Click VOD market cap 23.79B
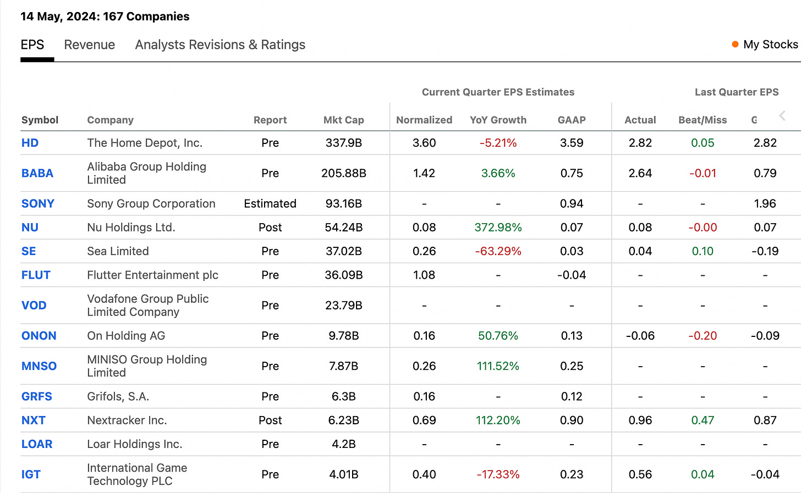 (x=344, y=305)
